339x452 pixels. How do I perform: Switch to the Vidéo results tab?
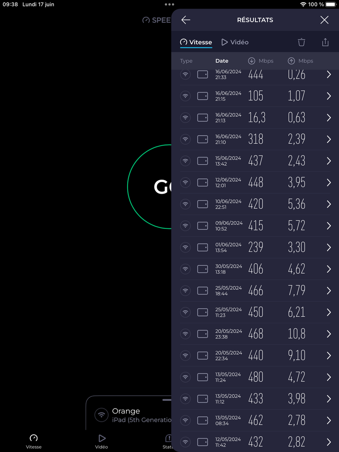pos(235,42)
